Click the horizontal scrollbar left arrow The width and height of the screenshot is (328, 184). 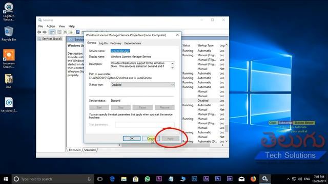tap(119, 145)
